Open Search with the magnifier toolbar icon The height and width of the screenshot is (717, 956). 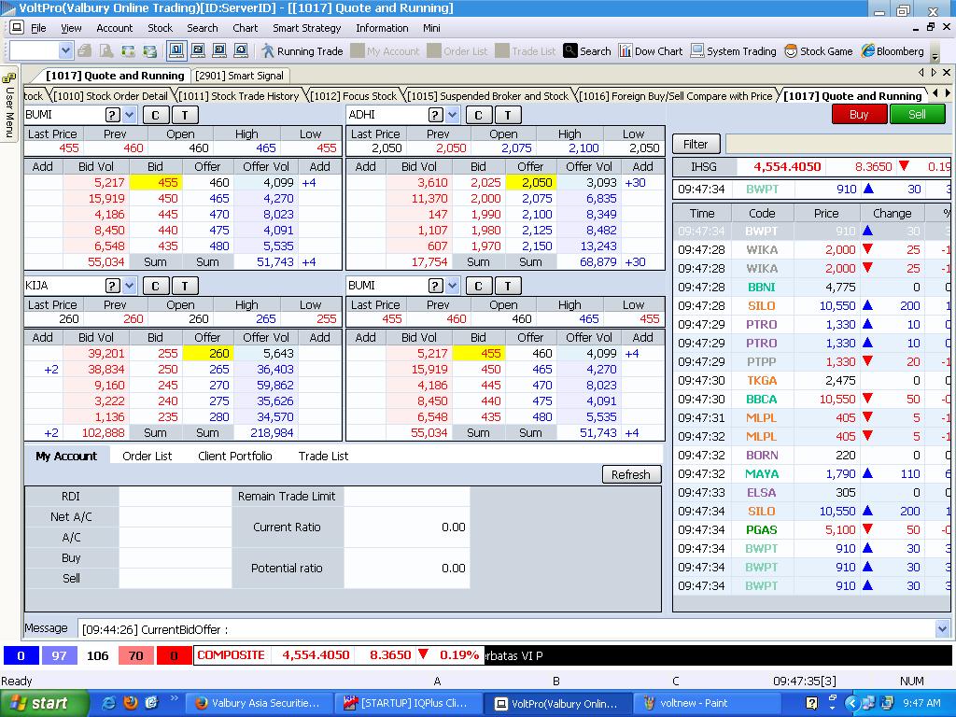pos(586,51)
